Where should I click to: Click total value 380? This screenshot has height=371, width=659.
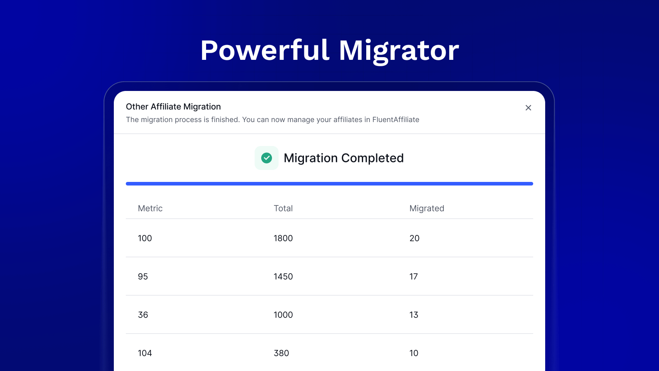click(281, 353)
